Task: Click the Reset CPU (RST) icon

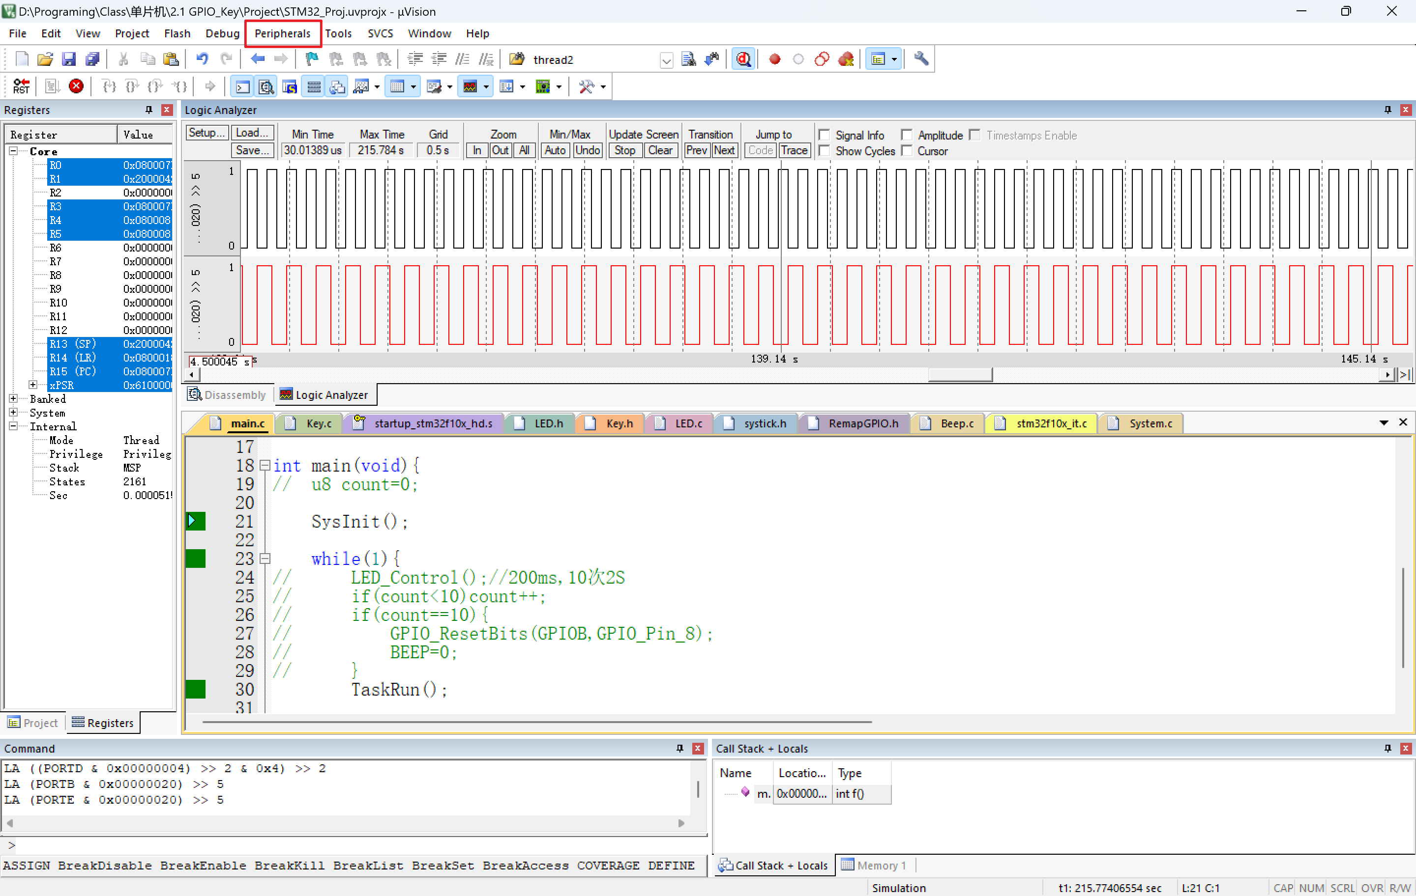Action: pyautogui.click(x=21, y=87)
